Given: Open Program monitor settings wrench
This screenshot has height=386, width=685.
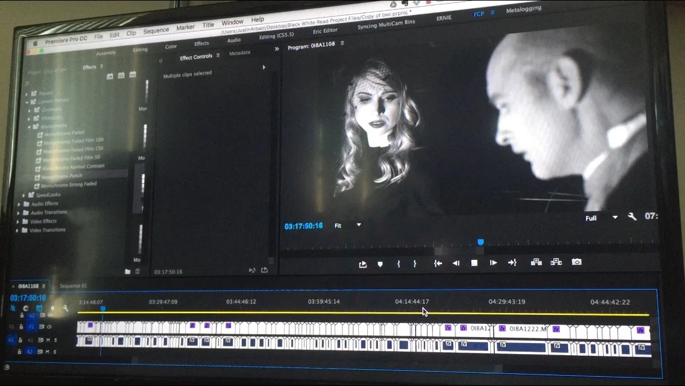Looking at the screenshot, I should coord(632,217).
